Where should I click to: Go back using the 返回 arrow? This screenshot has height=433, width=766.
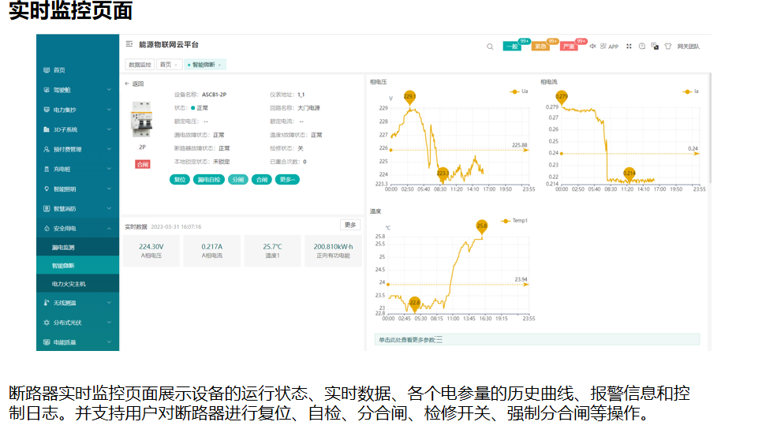(127, 84)
